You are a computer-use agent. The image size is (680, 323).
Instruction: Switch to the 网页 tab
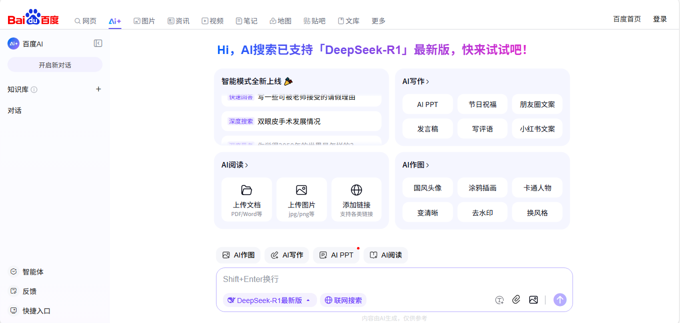click(85, 21)
